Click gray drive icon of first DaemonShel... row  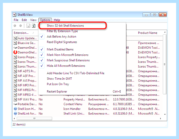pos(15,48)
